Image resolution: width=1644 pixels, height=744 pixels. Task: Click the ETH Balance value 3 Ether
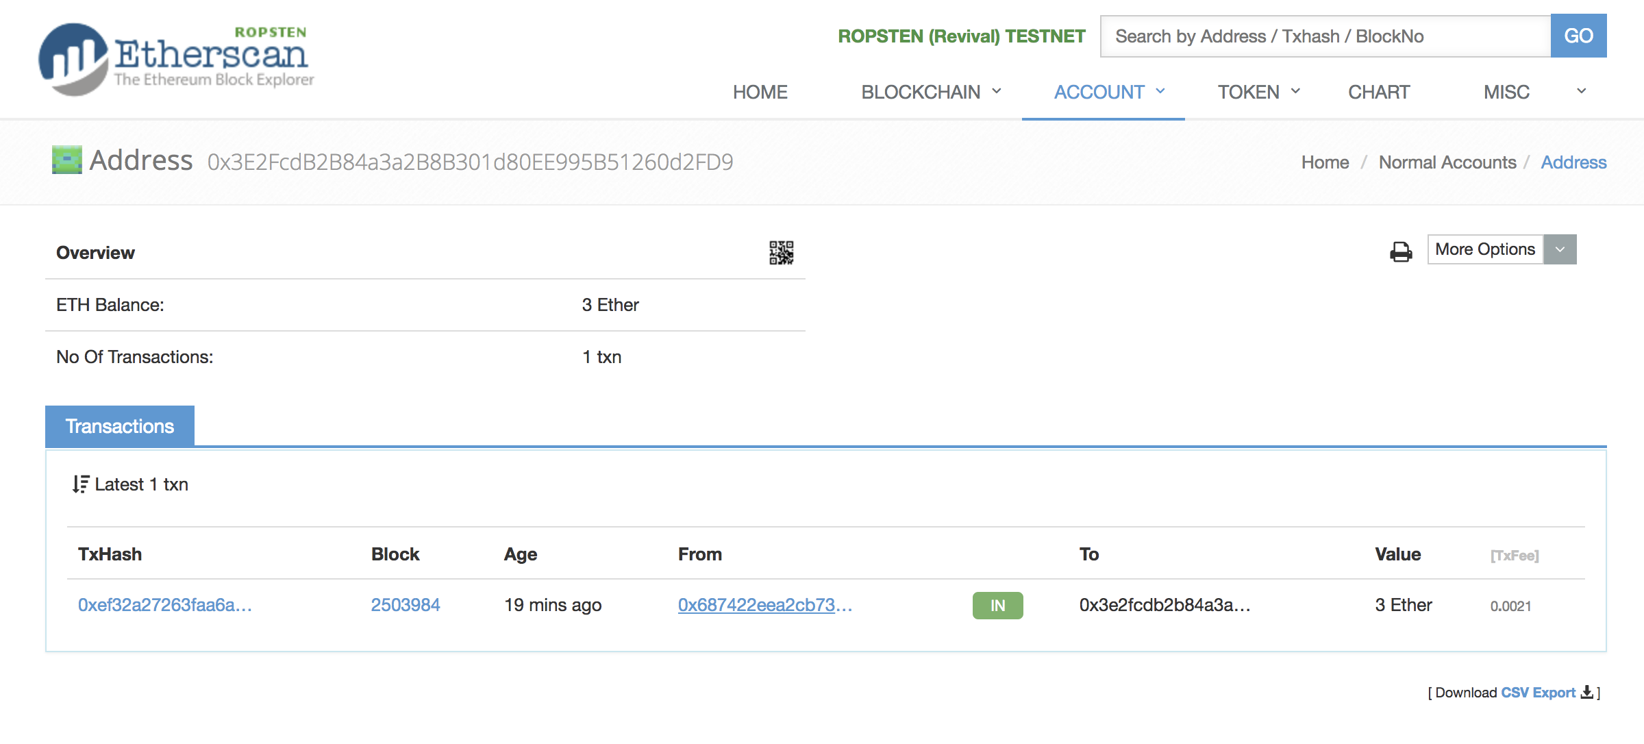point(610,305)
